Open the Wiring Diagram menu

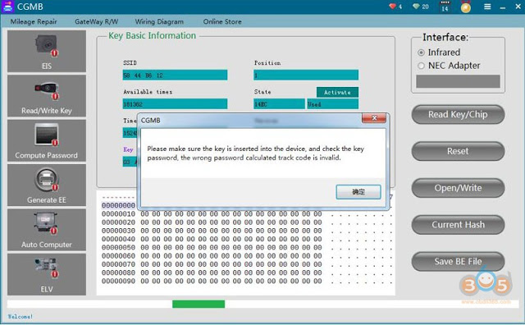coord(159,21)
